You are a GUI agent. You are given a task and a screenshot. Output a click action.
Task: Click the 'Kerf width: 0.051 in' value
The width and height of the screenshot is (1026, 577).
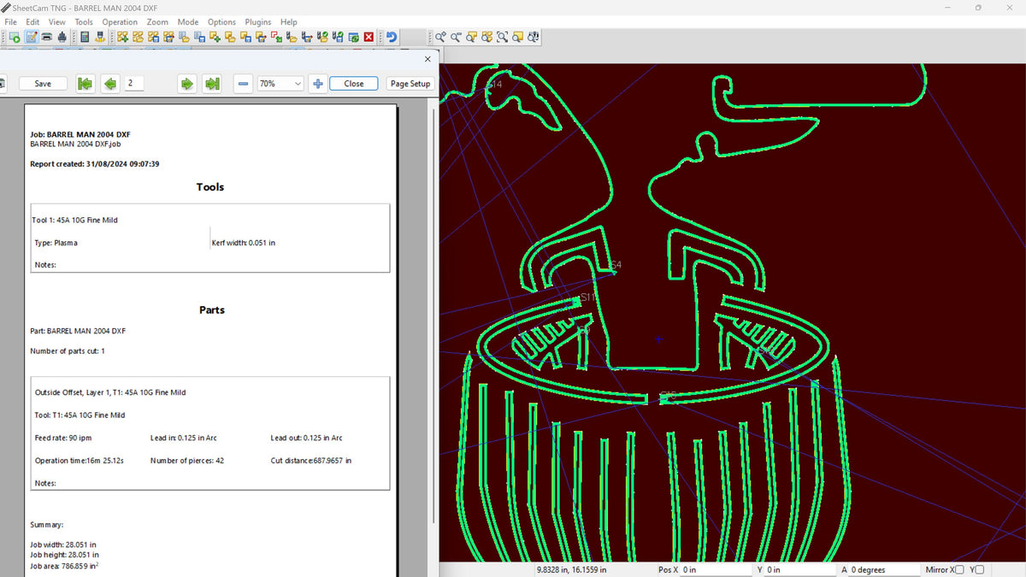click(x=244, y=243)
